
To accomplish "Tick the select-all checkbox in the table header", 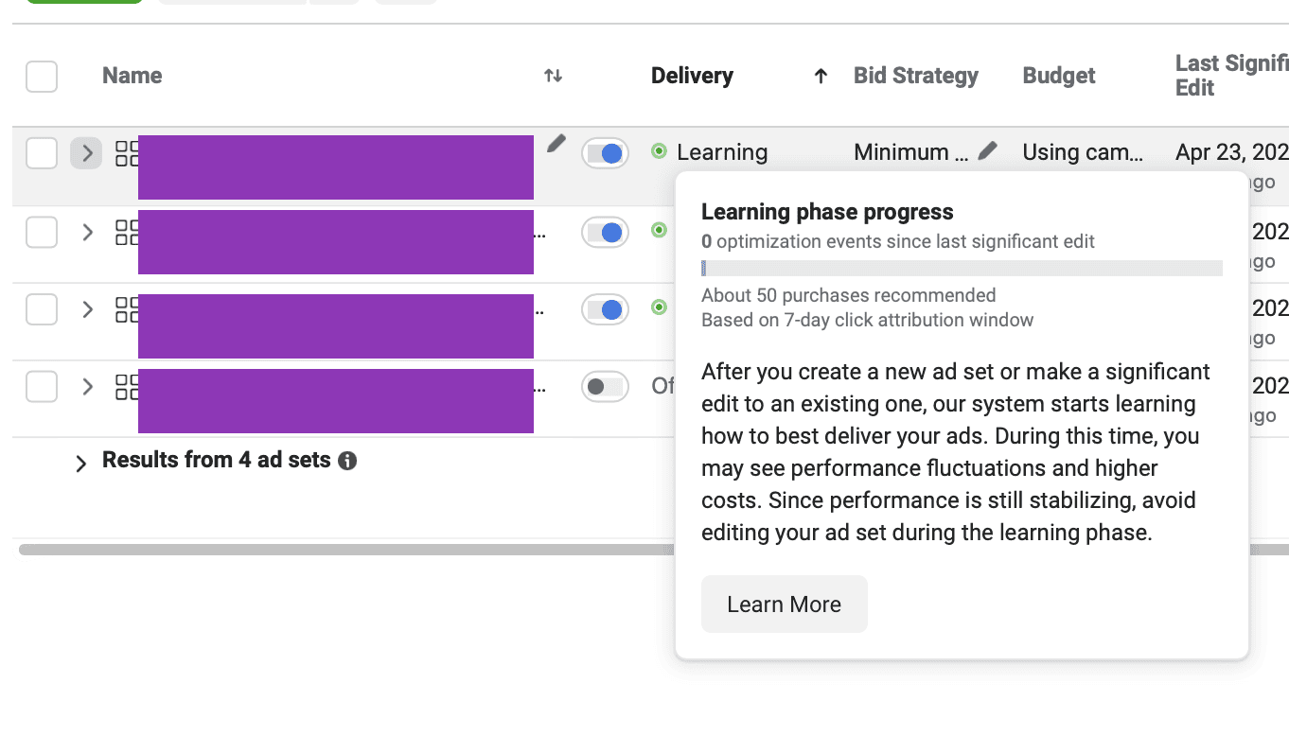I will [42, 77].
